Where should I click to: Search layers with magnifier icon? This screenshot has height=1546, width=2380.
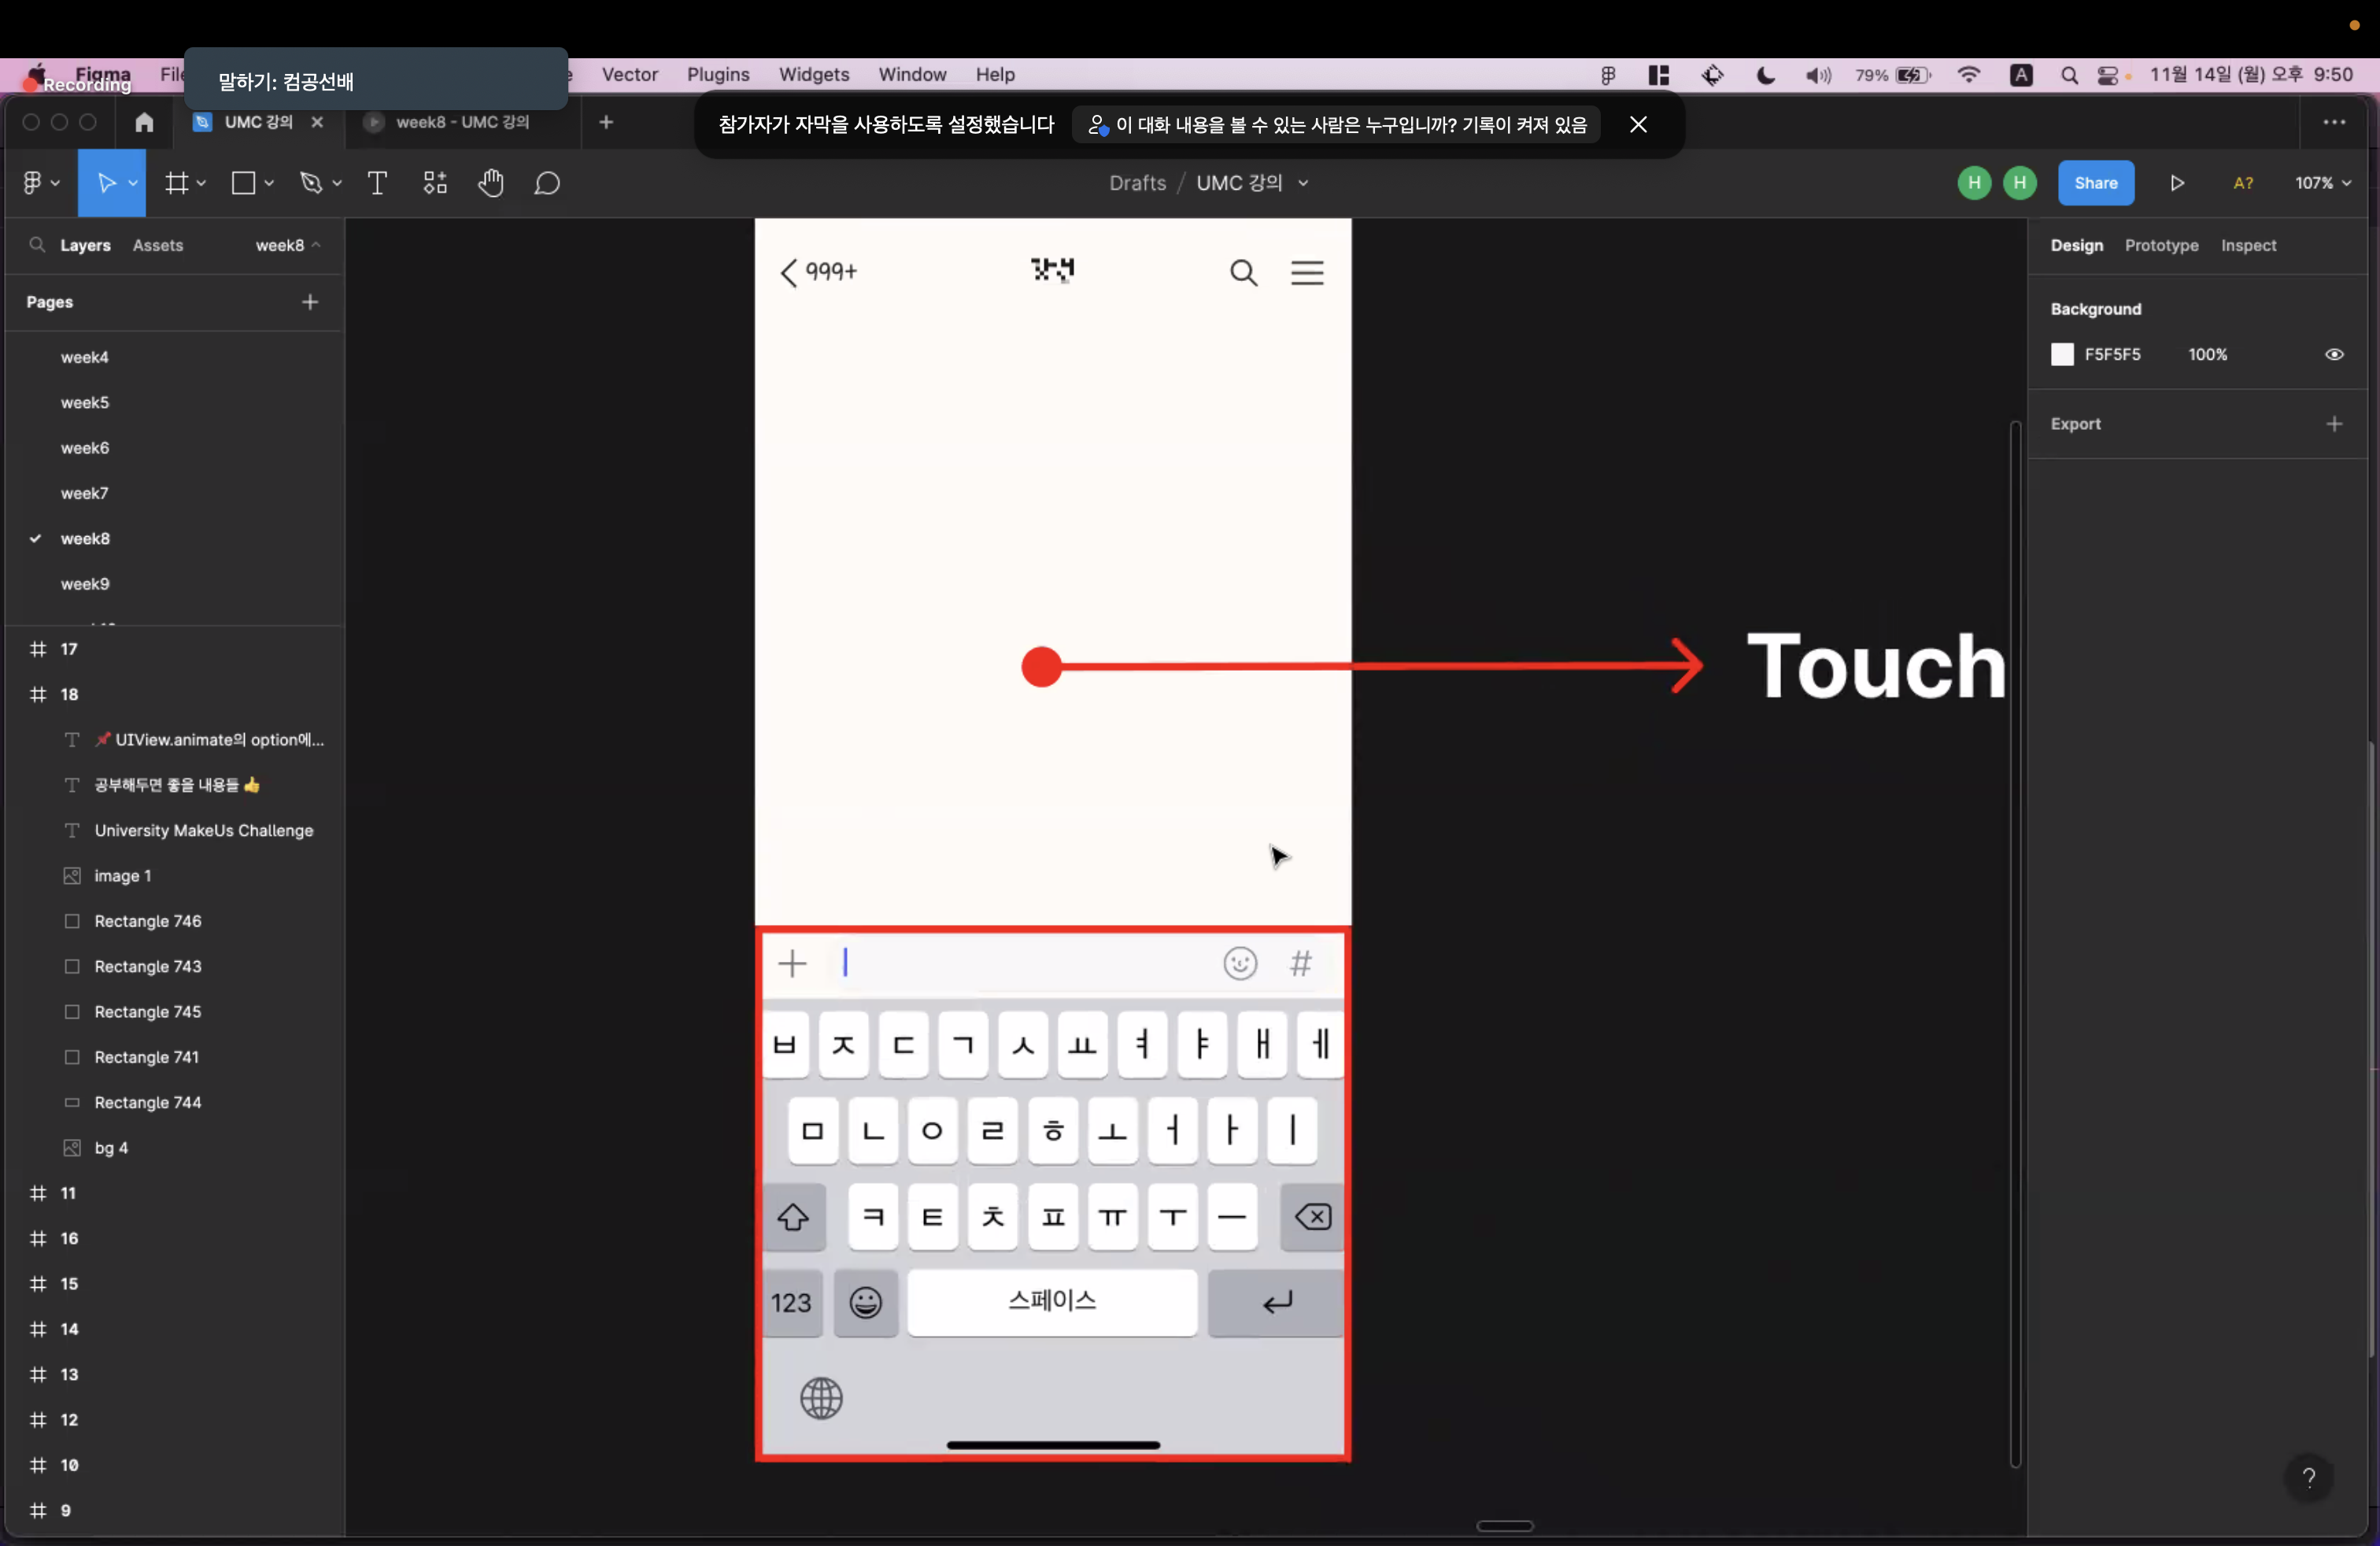click(x=37, y=245)
